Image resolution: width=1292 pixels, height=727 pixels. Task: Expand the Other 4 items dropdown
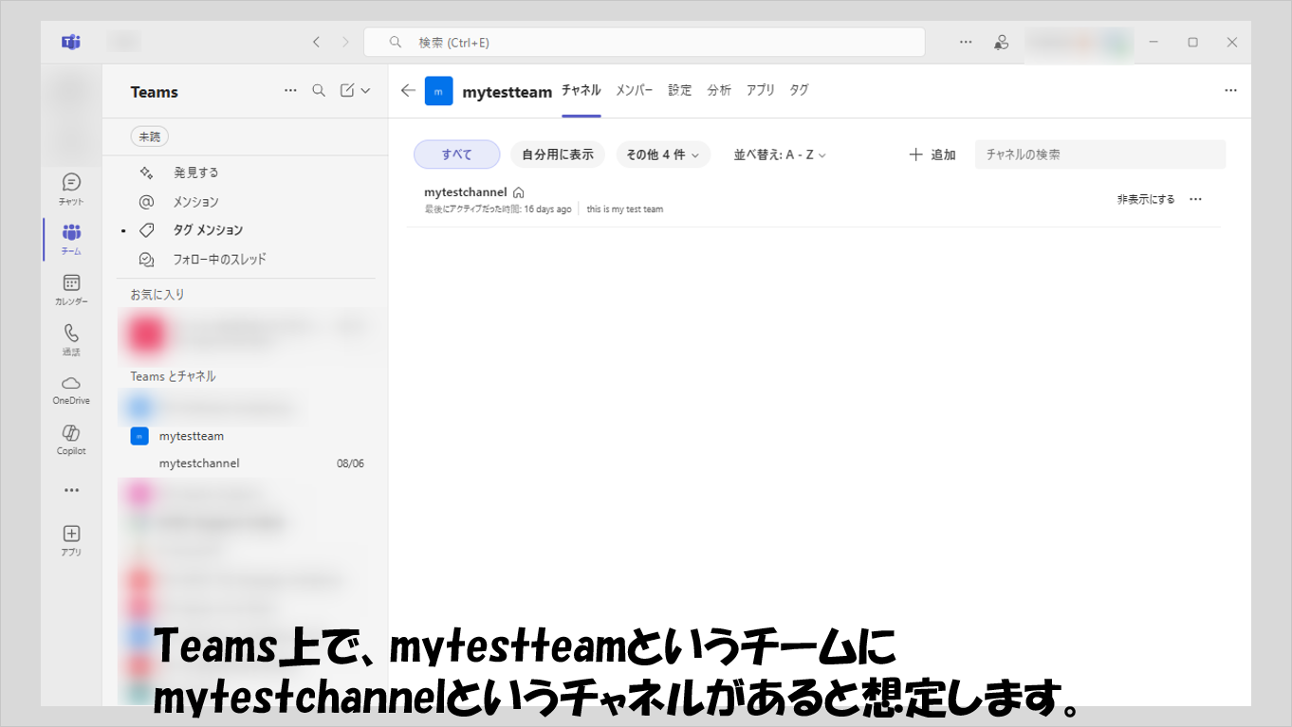pyautogui.click(x=663, y=154)
